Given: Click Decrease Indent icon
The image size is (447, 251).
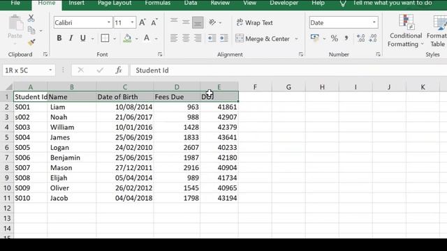Looking at the screenshot, I should [212, 38].
